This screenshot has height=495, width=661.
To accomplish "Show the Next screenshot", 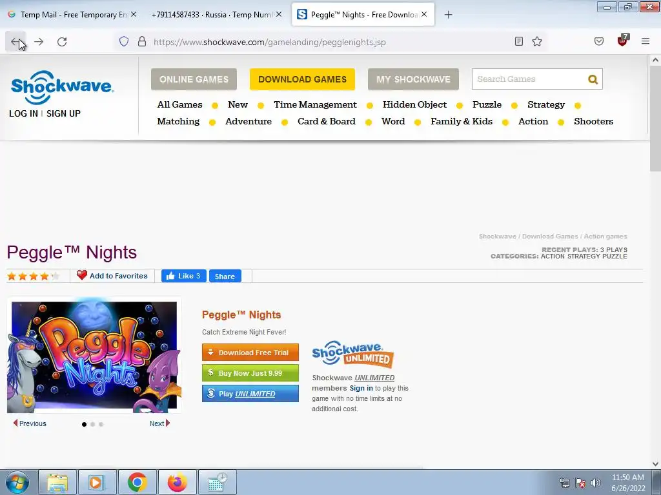I will [x=160, y=423].
